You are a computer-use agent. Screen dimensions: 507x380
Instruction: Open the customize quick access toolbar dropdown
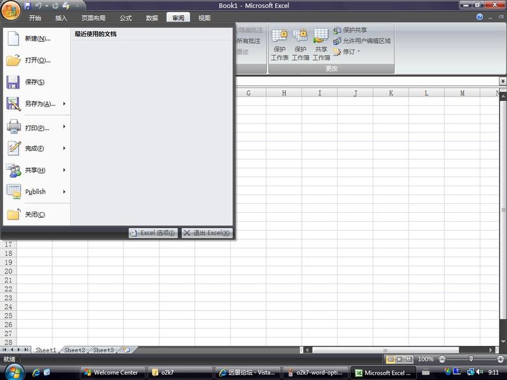pyautogui.click(x=77, y=6)
